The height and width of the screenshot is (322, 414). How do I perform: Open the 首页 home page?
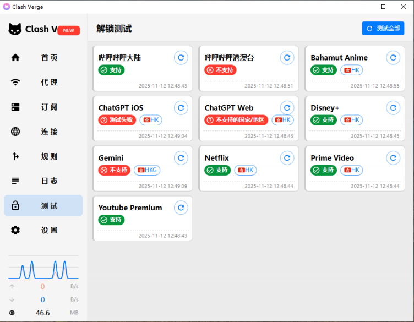click(x=43, y=58)
